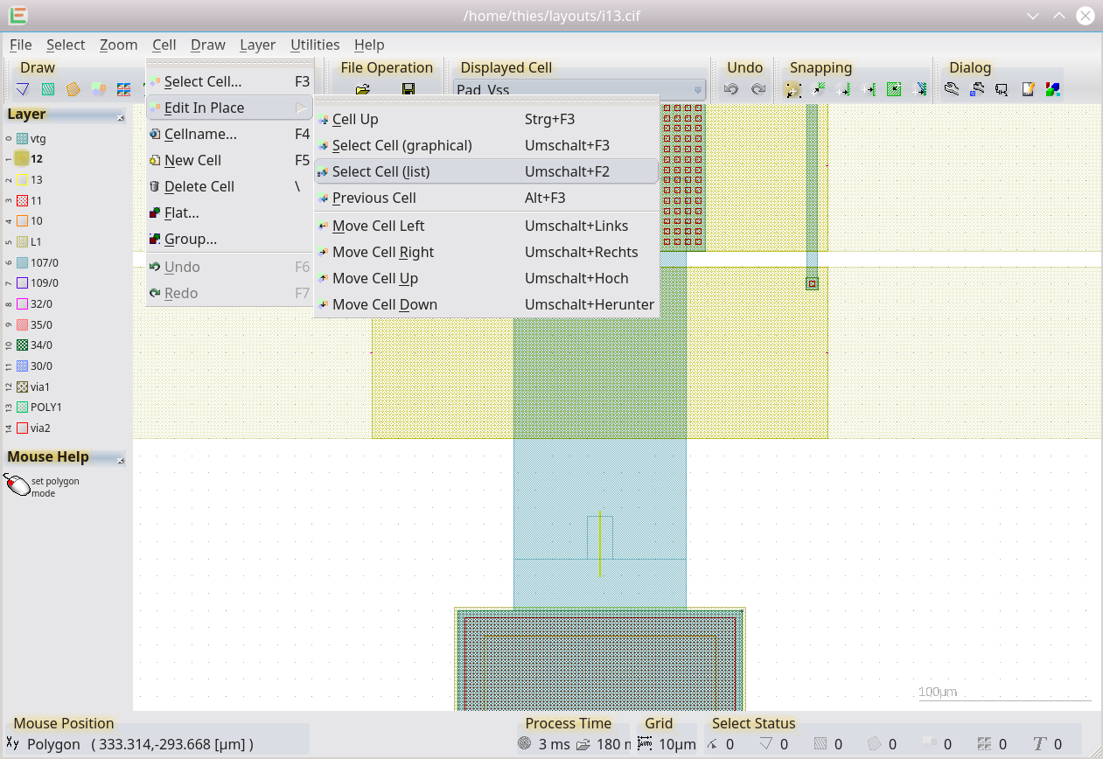The height and width of the screenshot is (759, 1103).
Task: Click the Xy mouse position icon
Action: [13, 744]
